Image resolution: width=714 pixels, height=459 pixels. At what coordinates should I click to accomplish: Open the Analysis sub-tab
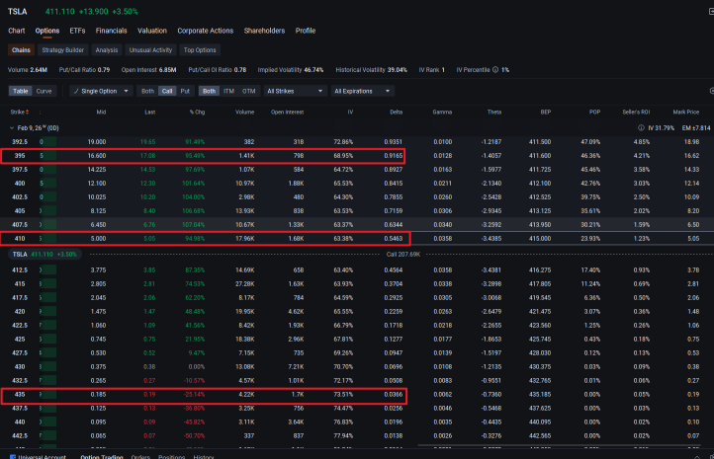107,50
